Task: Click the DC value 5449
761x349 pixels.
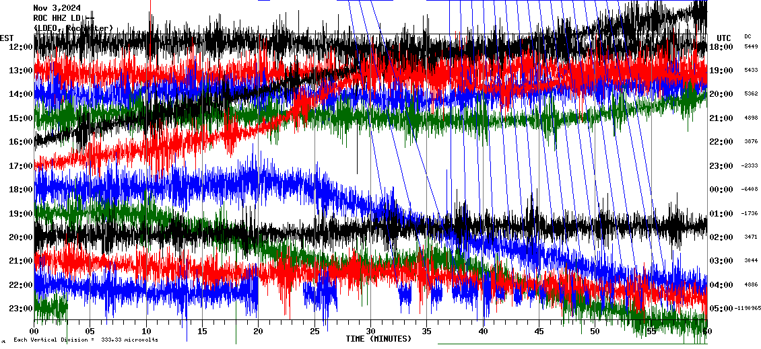Action: pos(750,47)
